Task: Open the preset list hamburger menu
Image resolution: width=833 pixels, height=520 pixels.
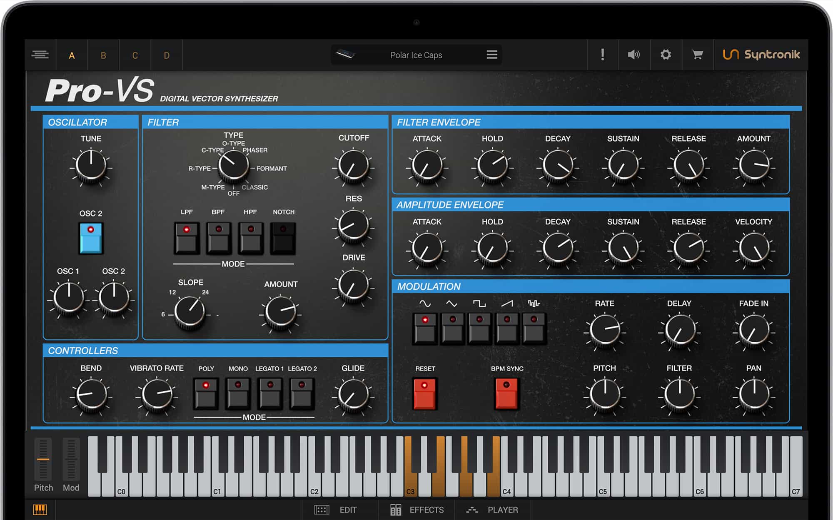Action: tap(492, 55)
